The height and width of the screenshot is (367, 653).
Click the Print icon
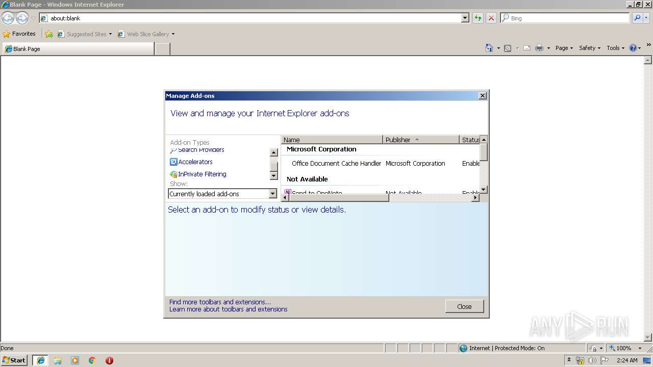coord(539,48)
